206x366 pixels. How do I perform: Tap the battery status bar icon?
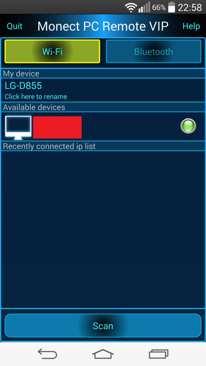pos(171,7)
